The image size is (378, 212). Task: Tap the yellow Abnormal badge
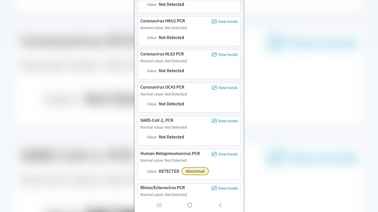click(195, 171)
